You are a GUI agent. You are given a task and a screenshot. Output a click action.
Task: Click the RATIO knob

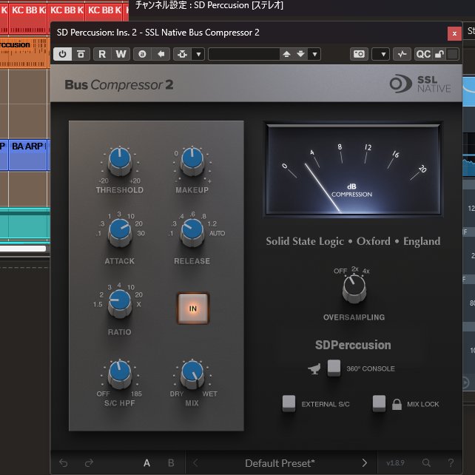tap(120, 303)
